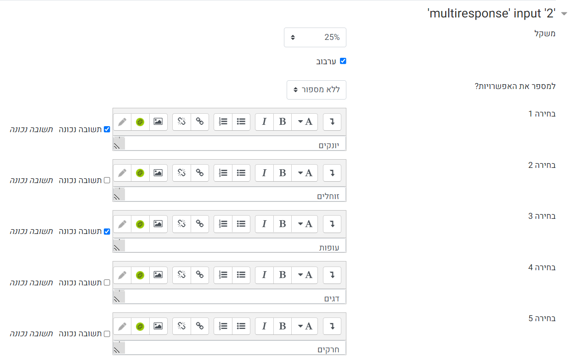Click text field containing דגים

(229, 296)
